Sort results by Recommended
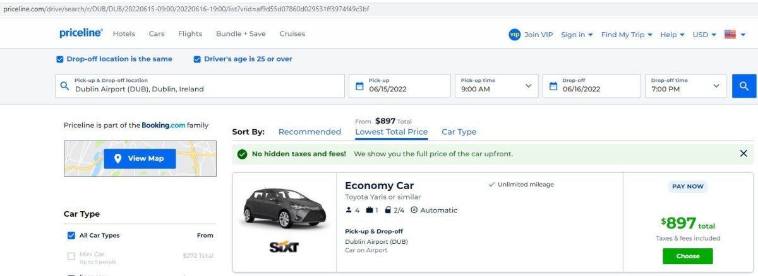The width and height of the screenshot is (758, 276). (310, 132)
